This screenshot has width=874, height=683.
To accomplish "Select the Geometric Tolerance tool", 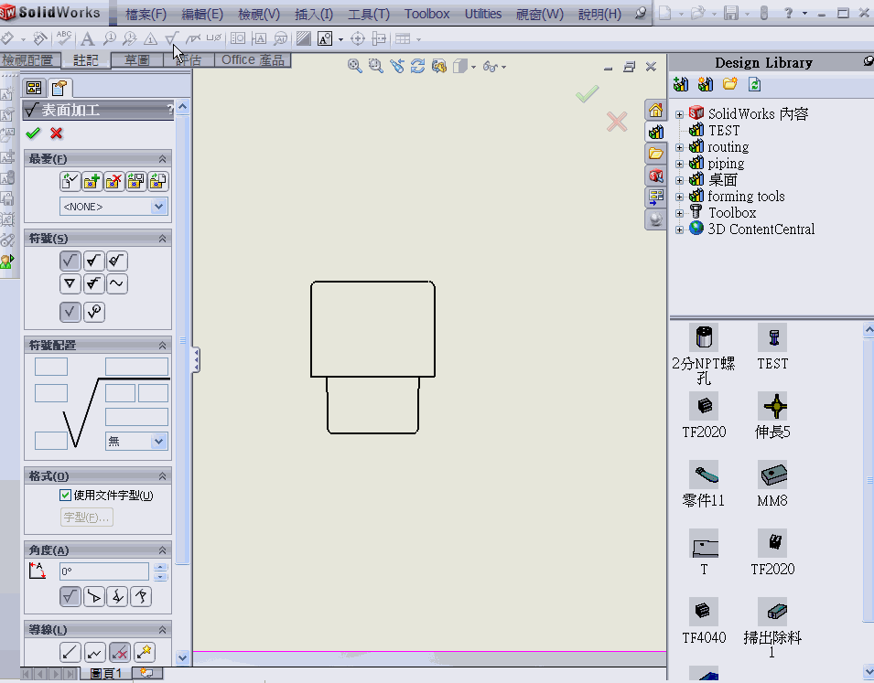I will (238, 38).
